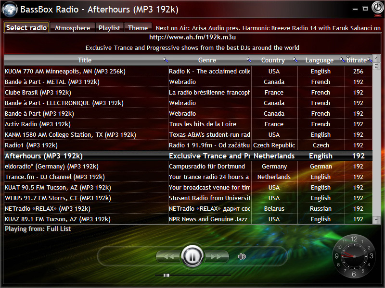Sort the station list by Title header

click(x=85, y=60)
